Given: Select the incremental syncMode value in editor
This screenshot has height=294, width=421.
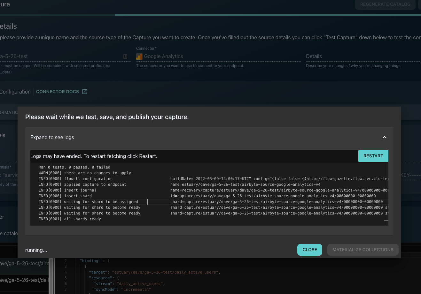Looking at the screenshot, I should point(136,289).
